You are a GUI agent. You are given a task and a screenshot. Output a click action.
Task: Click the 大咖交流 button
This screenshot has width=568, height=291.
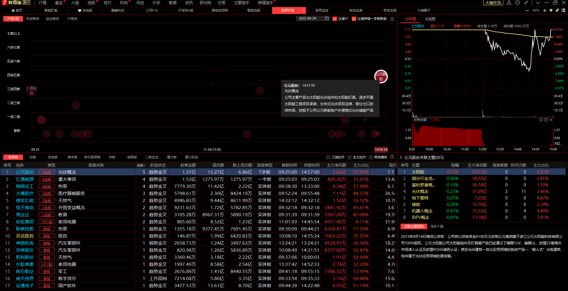coord(493,3)
